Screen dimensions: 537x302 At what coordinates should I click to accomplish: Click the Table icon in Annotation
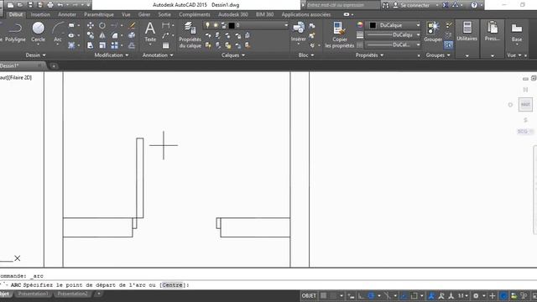click(x=166, y=45)
